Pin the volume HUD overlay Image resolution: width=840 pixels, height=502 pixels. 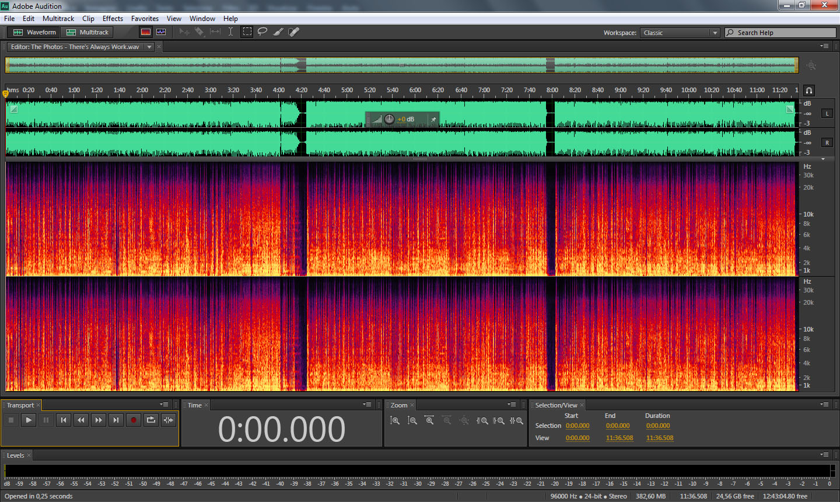(433, 119)
